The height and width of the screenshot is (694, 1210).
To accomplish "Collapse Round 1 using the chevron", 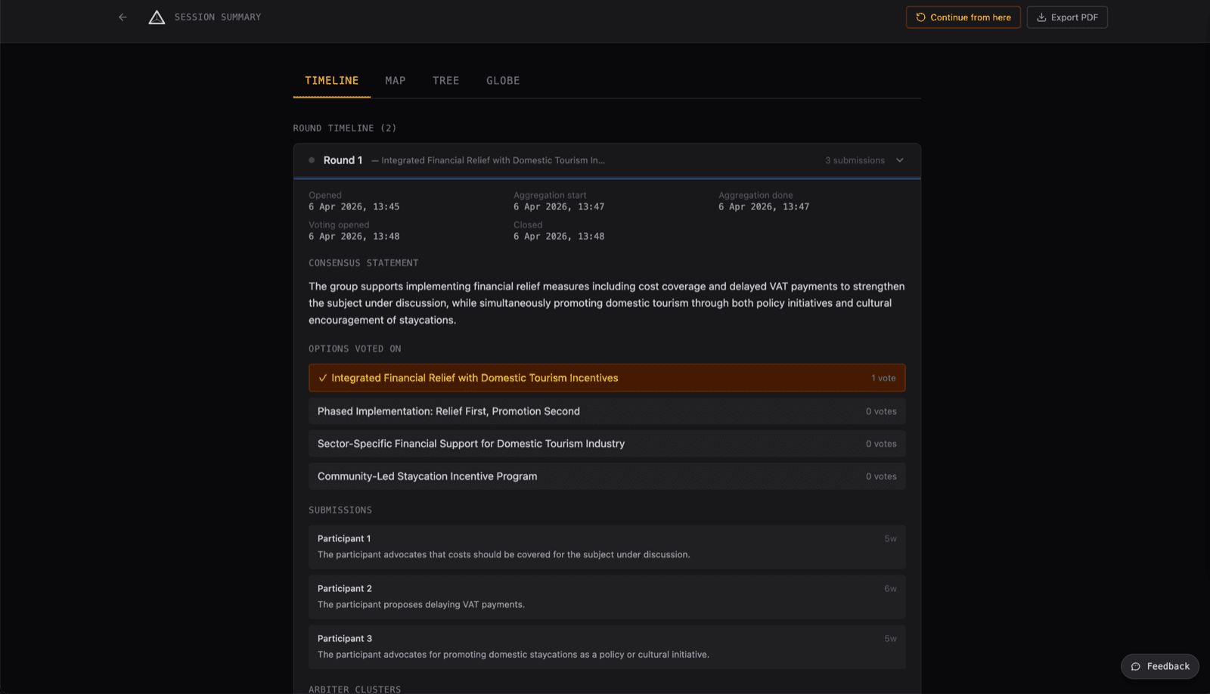I will tap(899, 160).
